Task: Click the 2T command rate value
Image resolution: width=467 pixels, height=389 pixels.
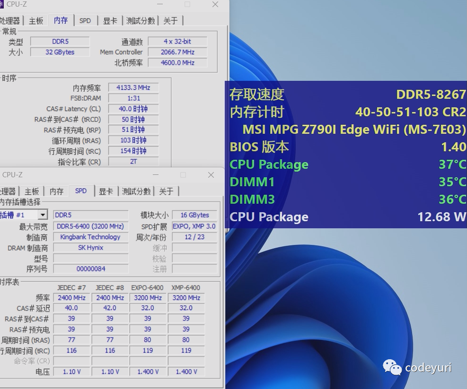Action: [x=133, y=161]
